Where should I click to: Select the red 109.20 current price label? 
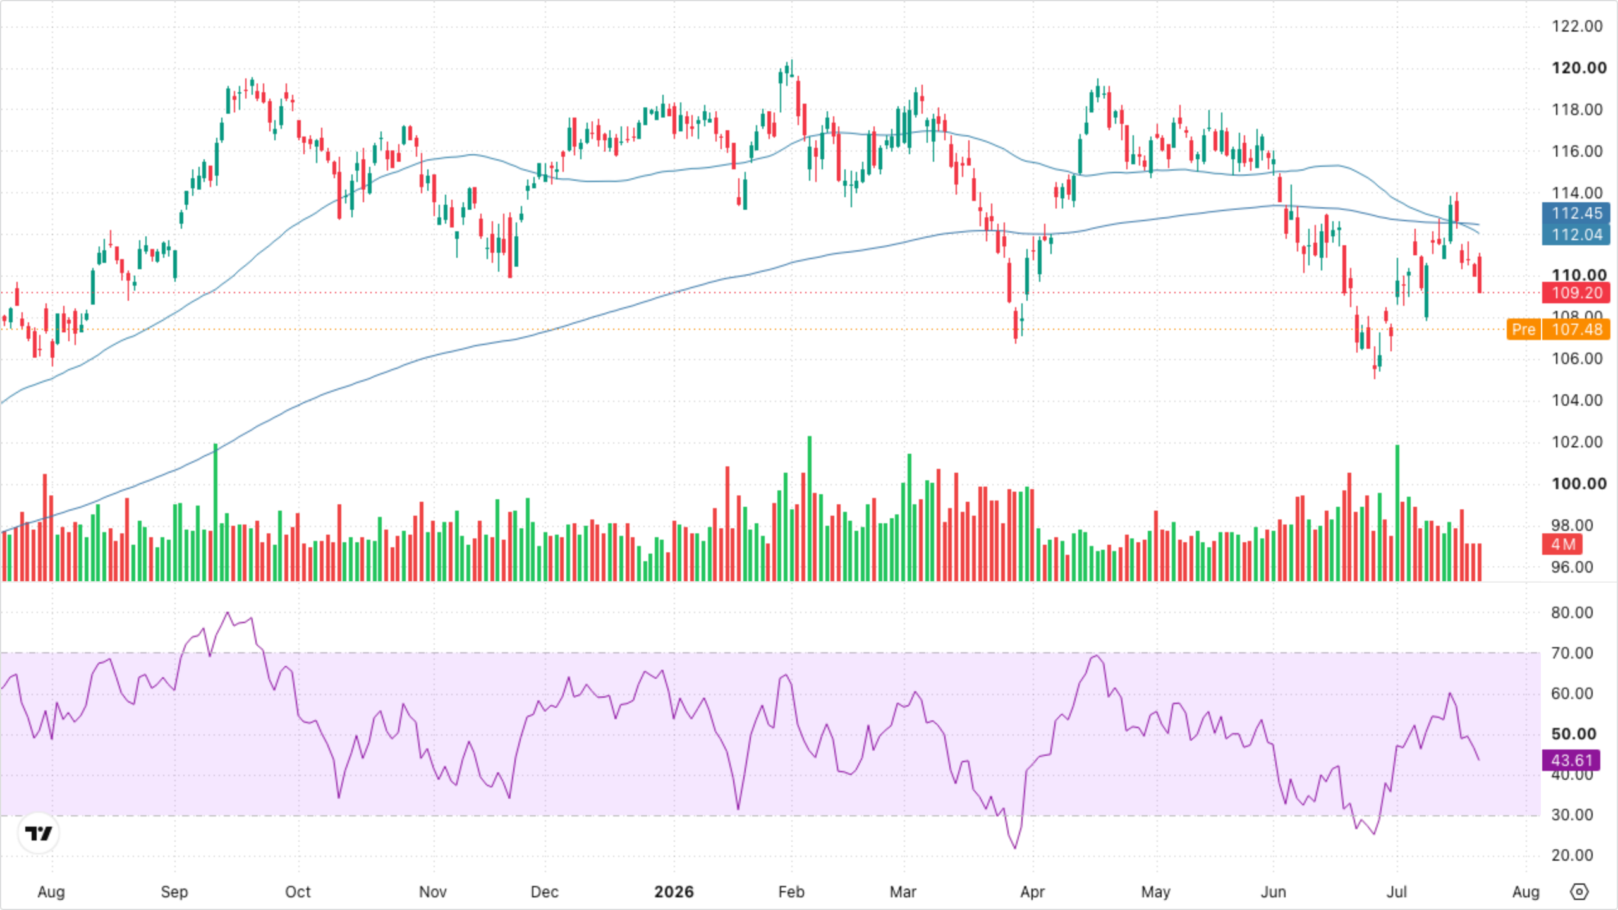tap(1576, 293)
